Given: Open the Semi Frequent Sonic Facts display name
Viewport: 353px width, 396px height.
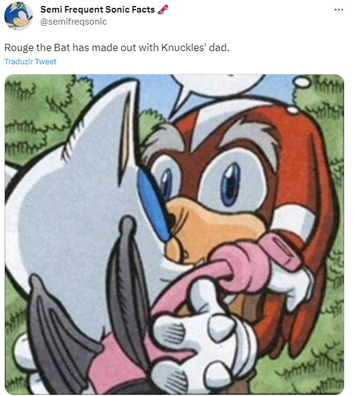Looking at the screenshot, I should [97, 10].
